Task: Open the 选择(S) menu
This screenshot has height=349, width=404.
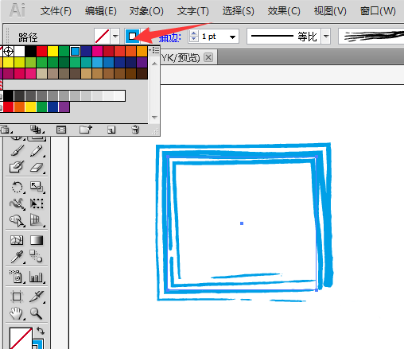Action: coord(238,11)
